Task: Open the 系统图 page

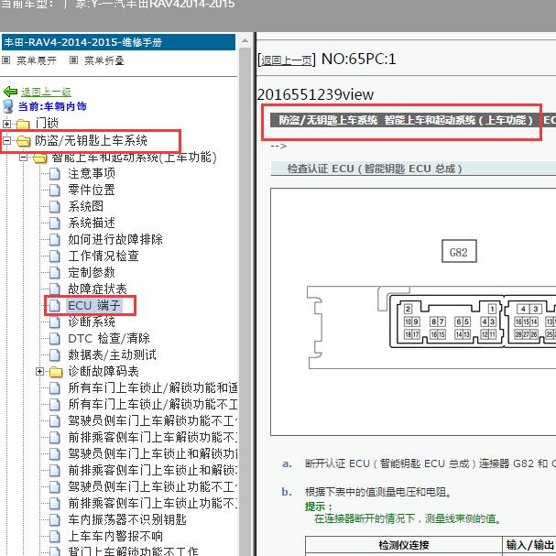Action: (x=85, y=206)
